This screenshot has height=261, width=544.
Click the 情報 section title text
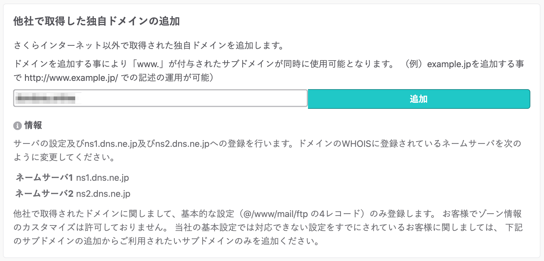[x=33, y=125]
